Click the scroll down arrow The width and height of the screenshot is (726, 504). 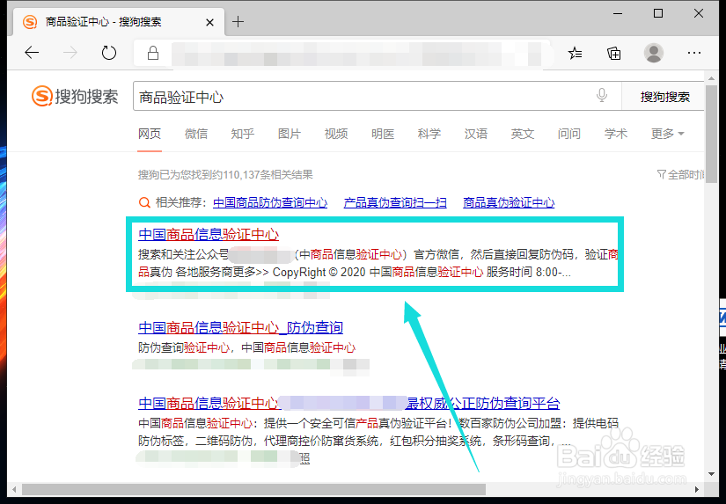click(x=712, y=474)
